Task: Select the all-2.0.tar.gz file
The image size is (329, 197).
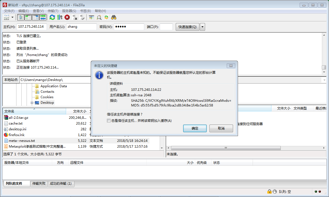Action: pos(18,117)
